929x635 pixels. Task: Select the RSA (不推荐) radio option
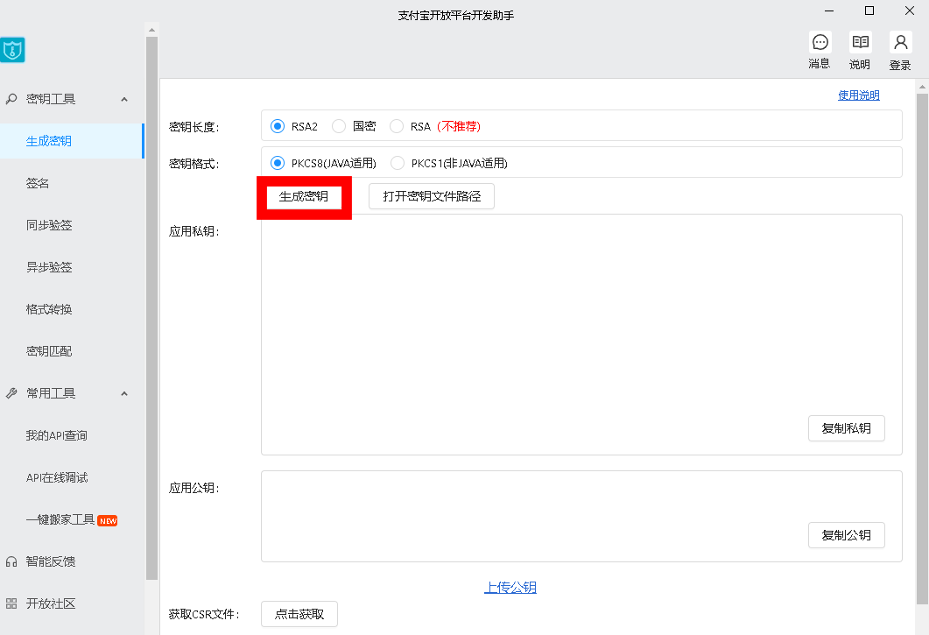[397, 126]
